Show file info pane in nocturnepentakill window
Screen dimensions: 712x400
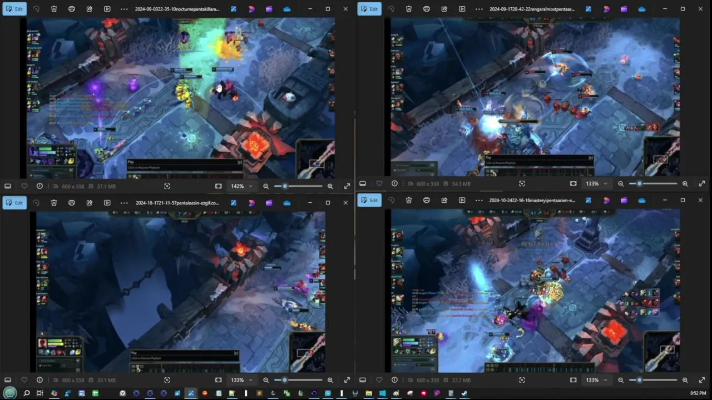39,186
